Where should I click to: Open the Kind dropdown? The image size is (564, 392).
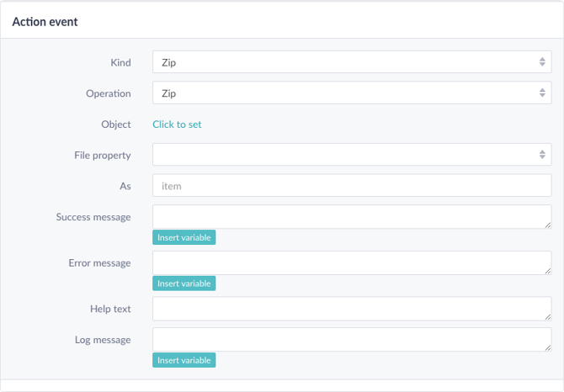click(352, 61)
